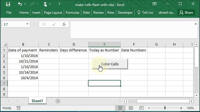Select column H header
The image size is (200, 112).
174,44
